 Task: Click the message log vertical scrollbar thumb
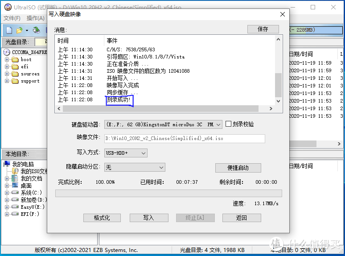tap(278, 85)
